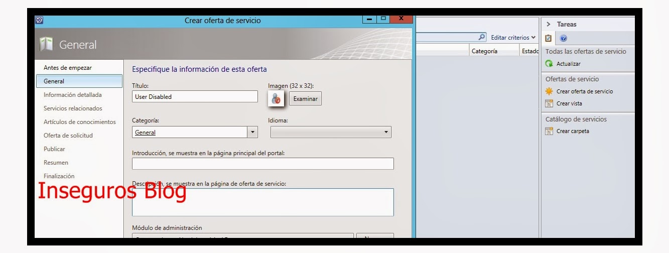Click the search magnifier icon
This screenshot has height=253, width=669.
coord(482,37)
